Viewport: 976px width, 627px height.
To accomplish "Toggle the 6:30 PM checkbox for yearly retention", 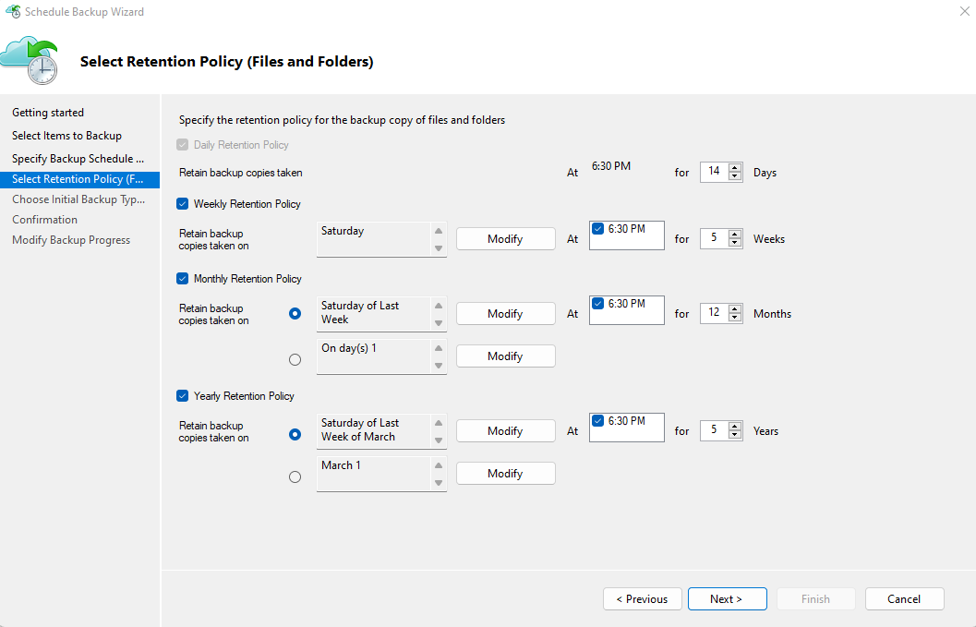I will [598, 420].
